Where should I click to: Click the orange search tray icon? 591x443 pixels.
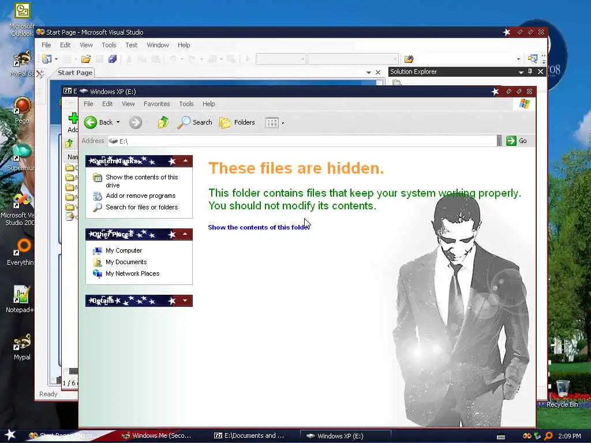[548, 436]
